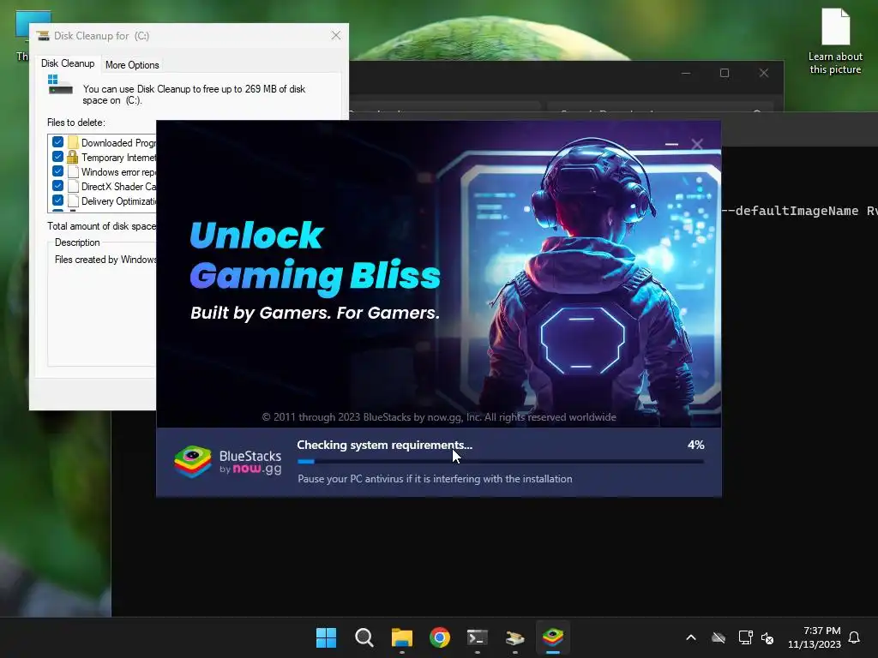The width and height of the screenshot is (878, 658).
Task: Uncheck DirectX Shader Cache checkbox
Action: 57,186
